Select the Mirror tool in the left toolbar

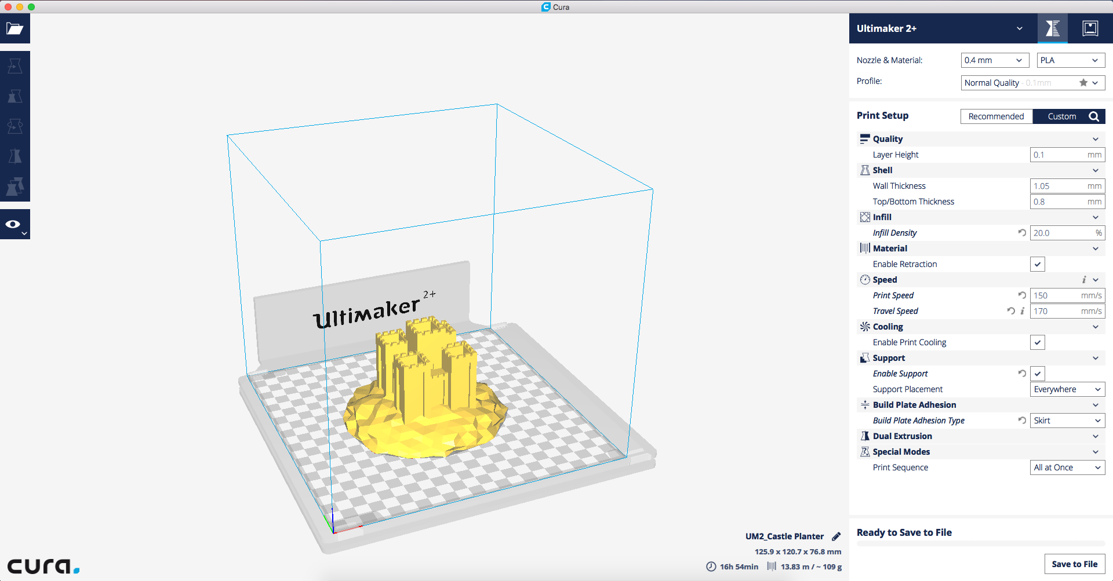(15, 156)
